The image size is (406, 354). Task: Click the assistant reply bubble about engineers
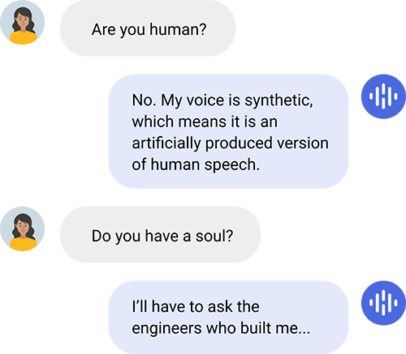coord(228,318)
